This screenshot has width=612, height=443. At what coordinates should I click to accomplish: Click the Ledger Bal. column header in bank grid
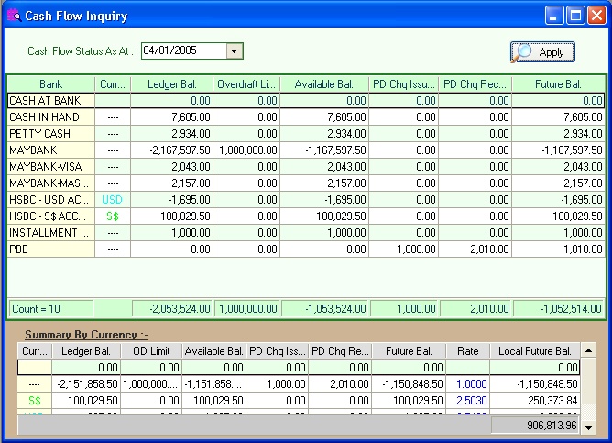click(x=171, y=84)
